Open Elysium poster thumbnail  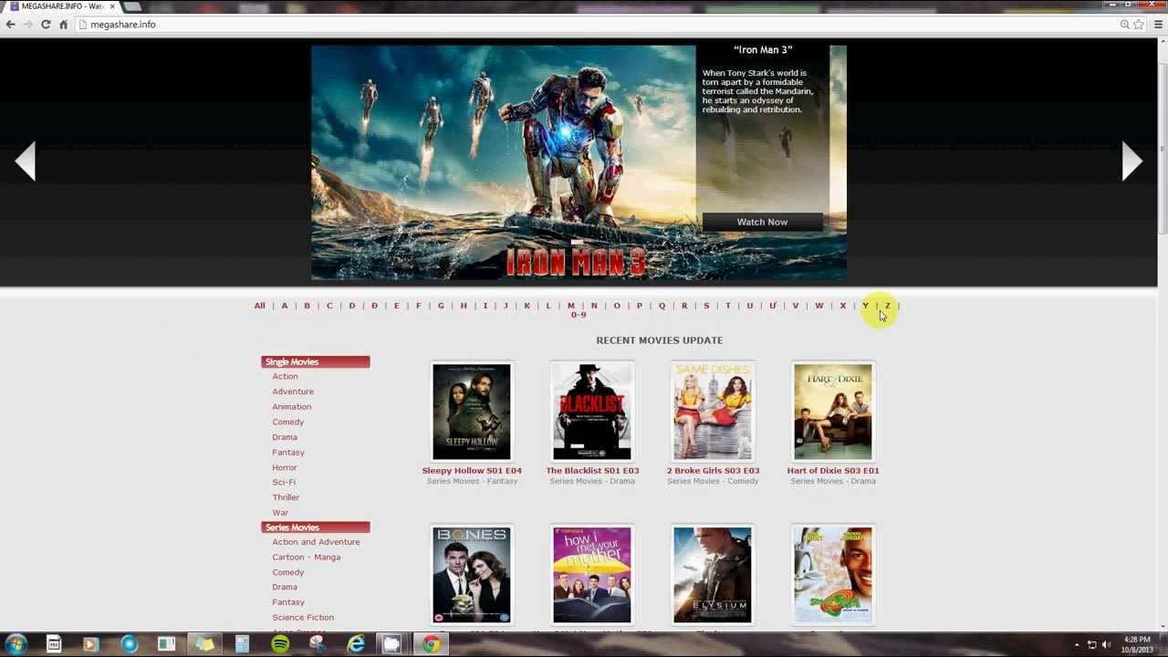coord(713,575)
